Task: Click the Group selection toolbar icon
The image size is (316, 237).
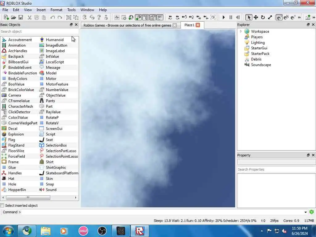Action: 69,17
